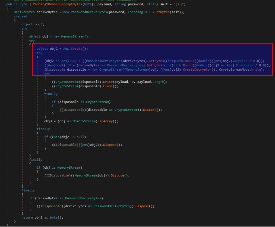Click the salt string literal value

pyautogui.click(x=180, y=4)
